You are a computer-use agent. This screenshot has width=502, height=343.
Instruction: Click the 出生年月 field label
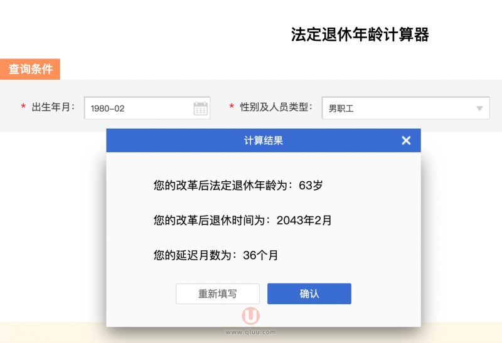coord(53,107)
